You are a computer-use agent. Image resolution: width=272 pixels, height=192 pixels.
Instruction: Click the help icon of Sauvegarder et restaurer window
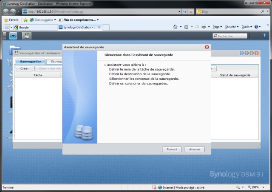coord(241,53)
